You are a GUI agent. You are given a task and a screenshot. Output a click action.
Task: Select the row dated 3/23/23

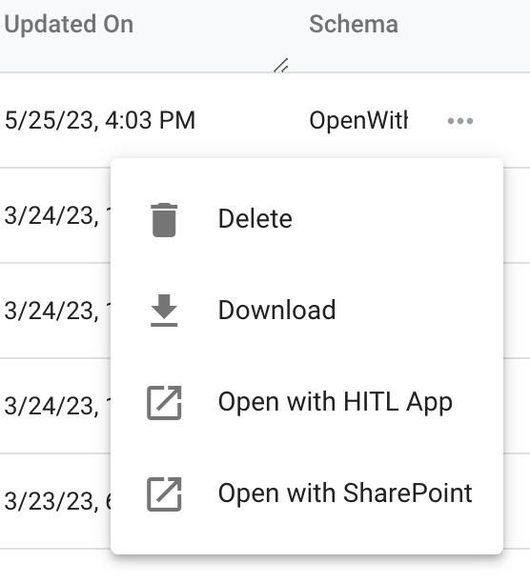(x=55, y=501)
